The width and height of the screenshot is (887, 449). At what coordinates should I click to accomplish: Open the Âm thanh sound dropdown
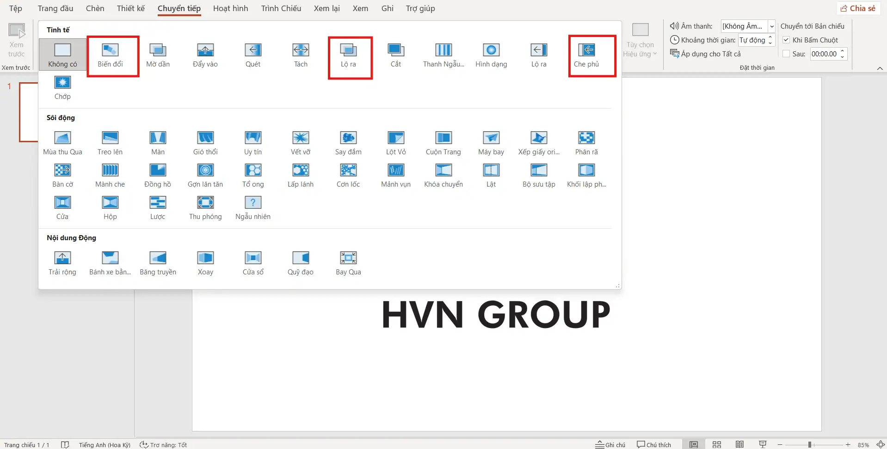[771, 26]
